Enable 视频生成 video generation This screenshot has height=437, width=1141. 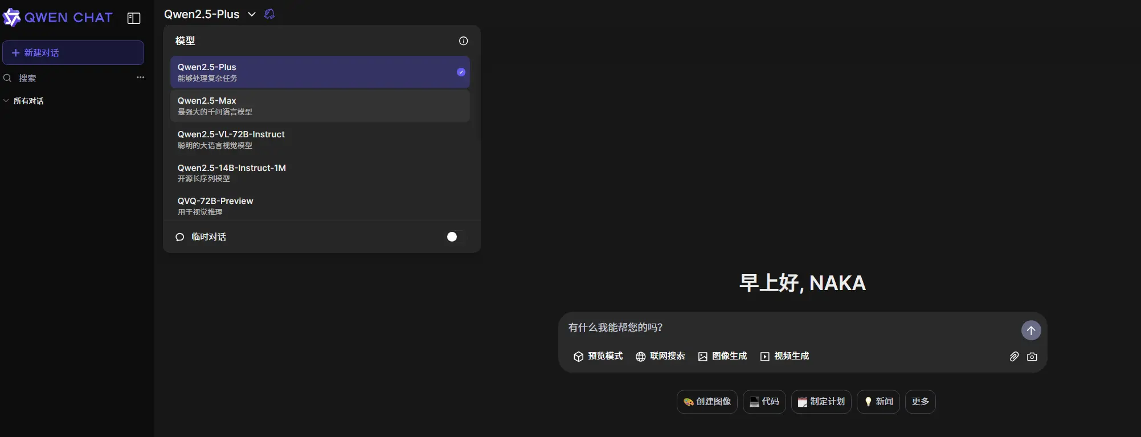(x=784, y=356)
